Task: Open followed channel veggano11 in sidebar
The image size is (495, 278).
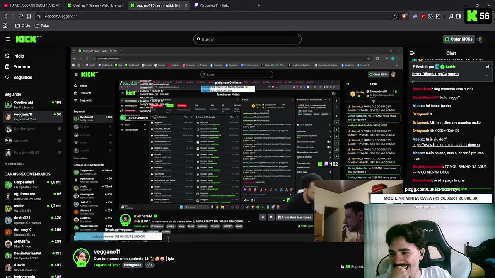Action: coord(33,117)
